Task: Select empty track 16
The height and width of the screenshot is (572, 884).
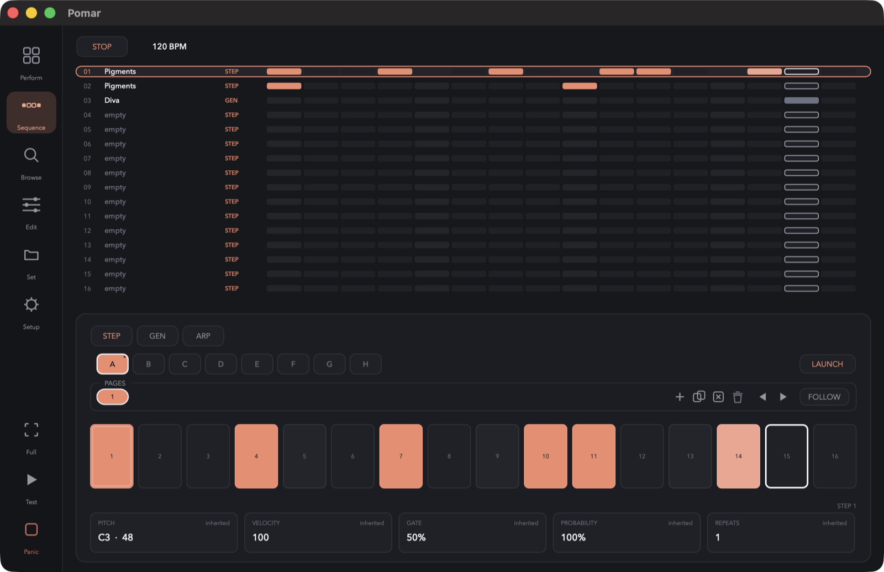Action: [x=473, y=288]
